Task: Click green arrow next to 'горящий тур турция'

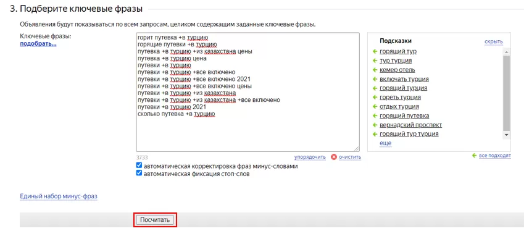Action: pos(375,135)
